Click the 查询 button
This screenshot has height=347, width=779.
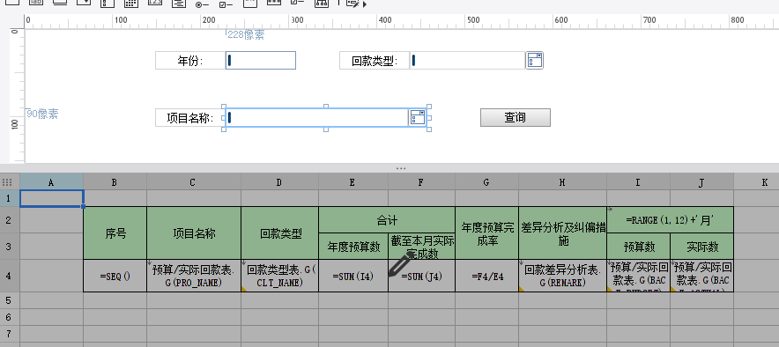pyautogui.click(x=516, y=118)
